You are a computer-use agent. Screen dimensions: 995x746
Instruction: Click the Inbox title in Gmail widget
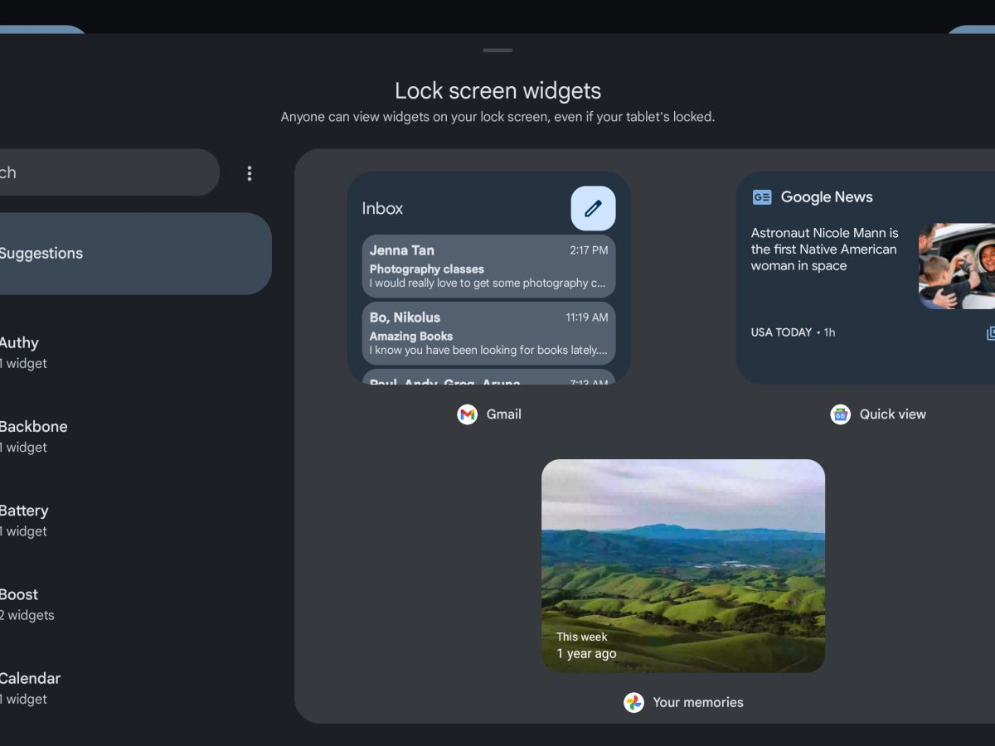tap(382, 209)
